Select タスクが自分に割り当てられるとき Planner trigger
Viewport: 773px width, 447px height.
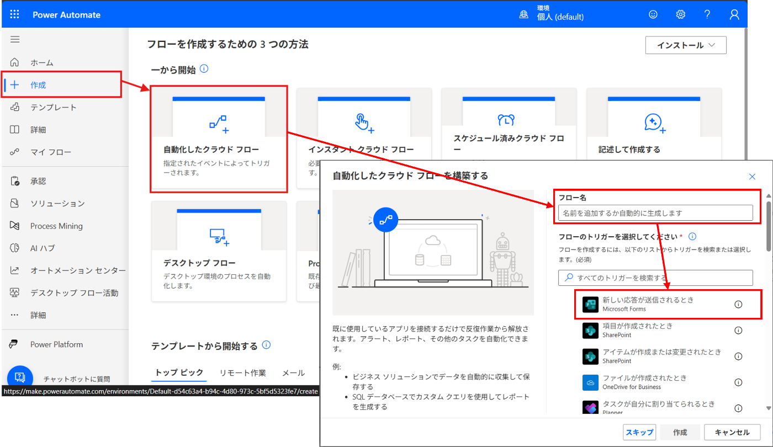click(663, 407)
